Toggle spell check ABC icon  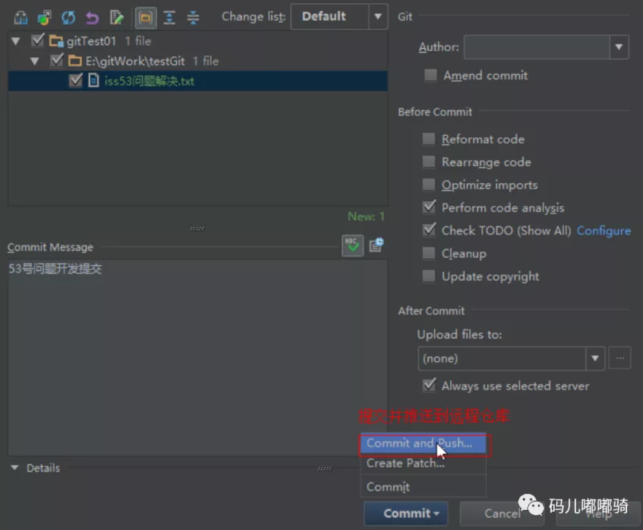(x=353, y=246)
